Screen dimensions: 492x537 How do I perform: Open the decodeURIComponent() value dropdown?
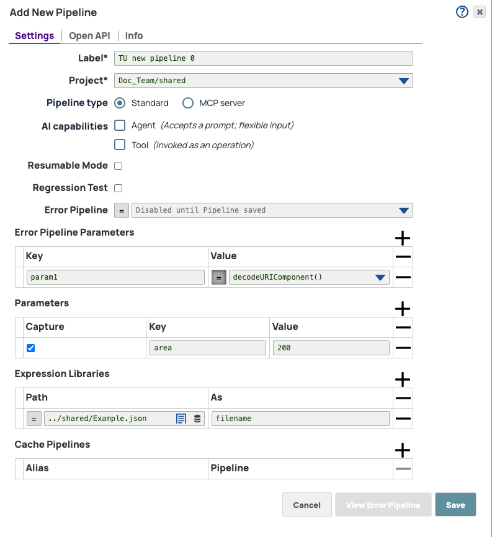point(380,277)
